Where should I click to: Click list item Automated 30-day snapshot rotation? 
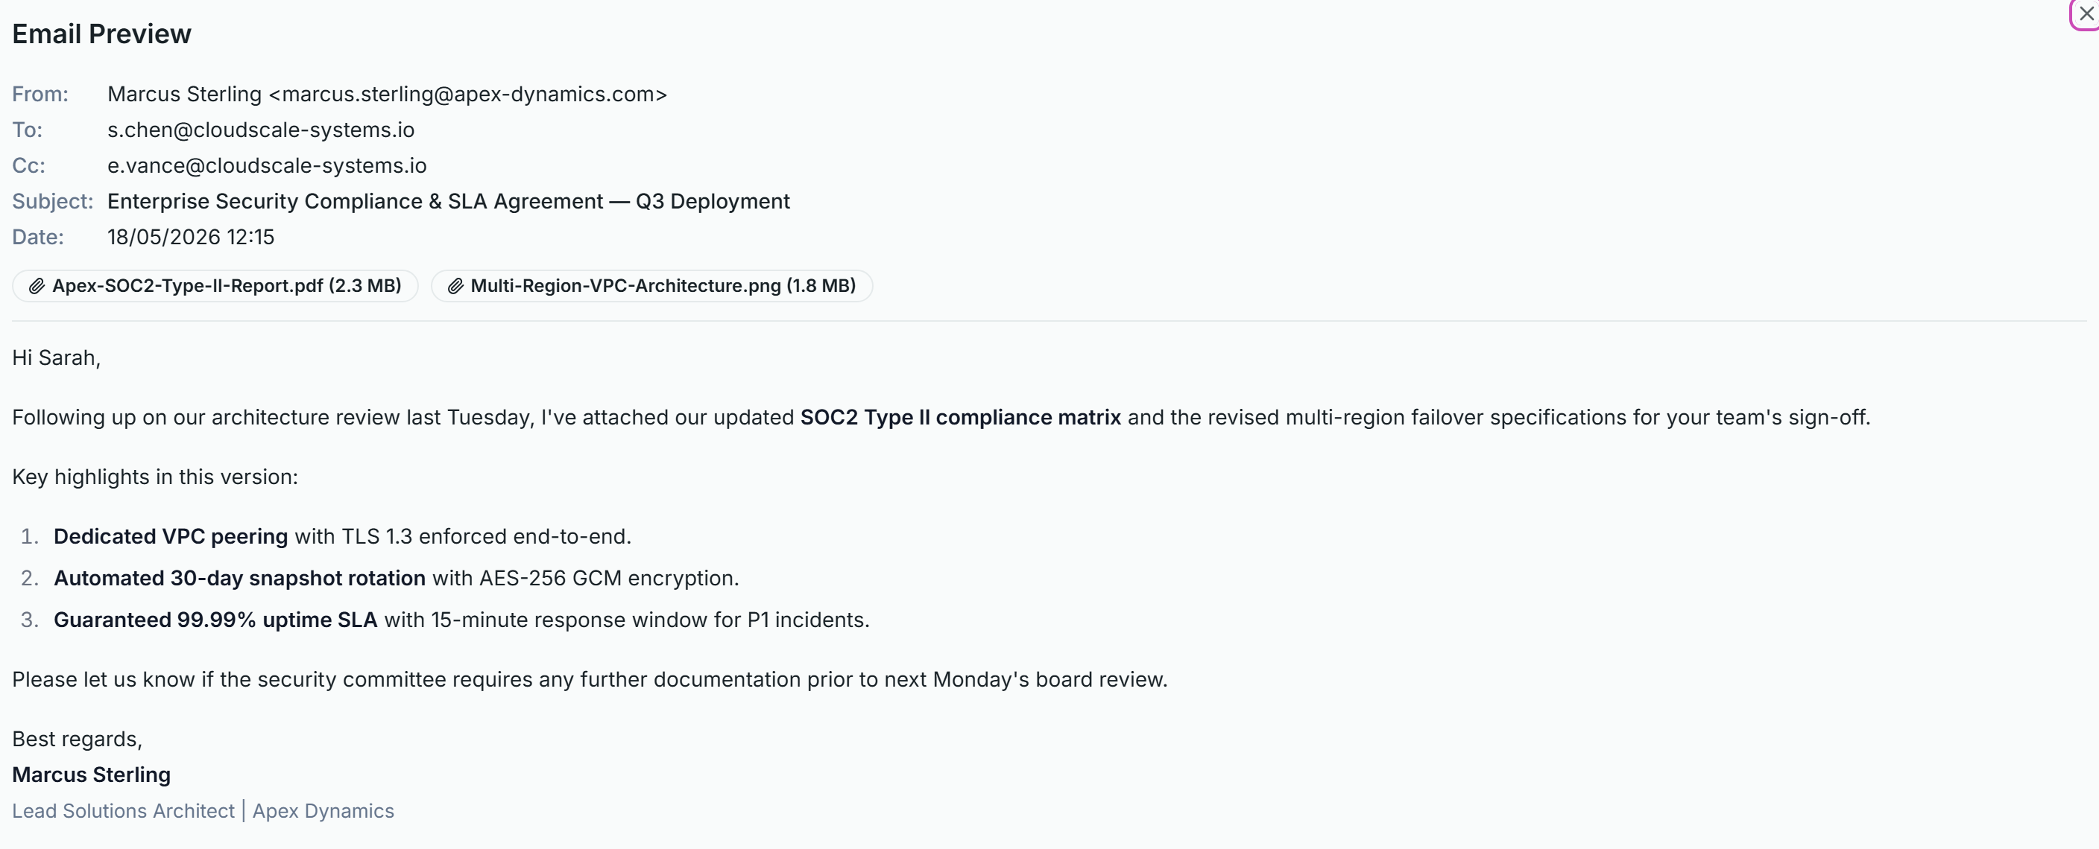click(x=396, y=578)
